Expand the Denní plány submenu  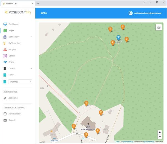31,37
